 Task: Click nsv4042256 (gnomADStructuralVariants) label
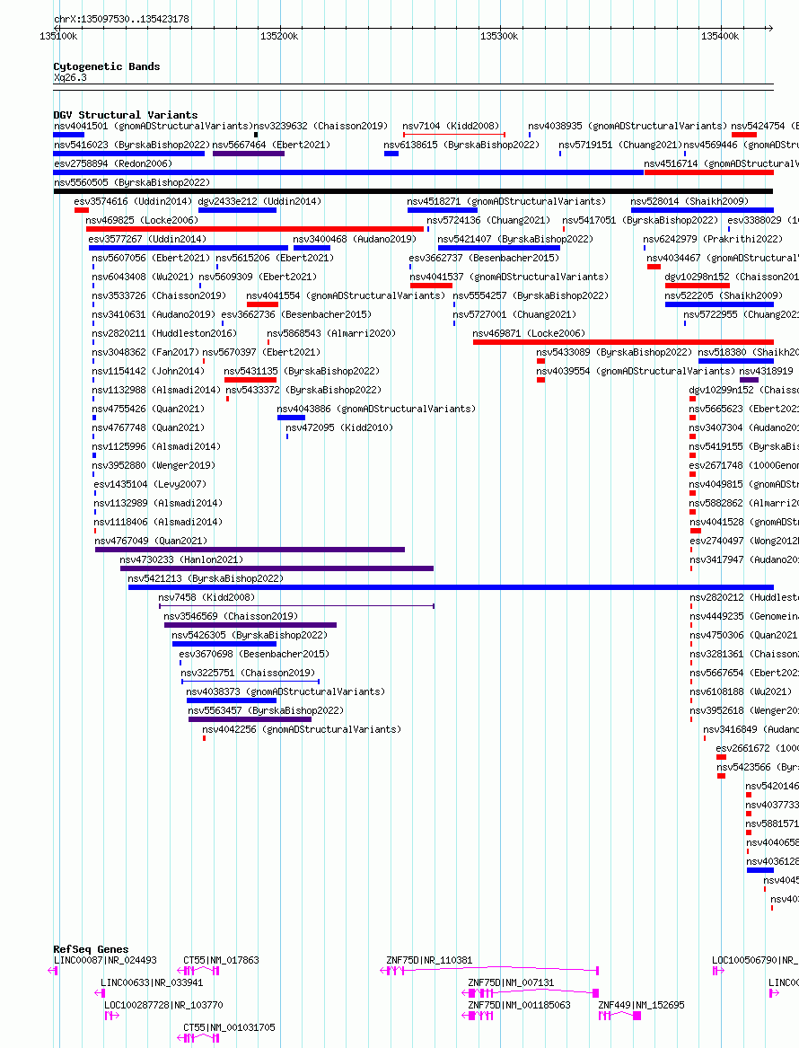pos(302,730)
